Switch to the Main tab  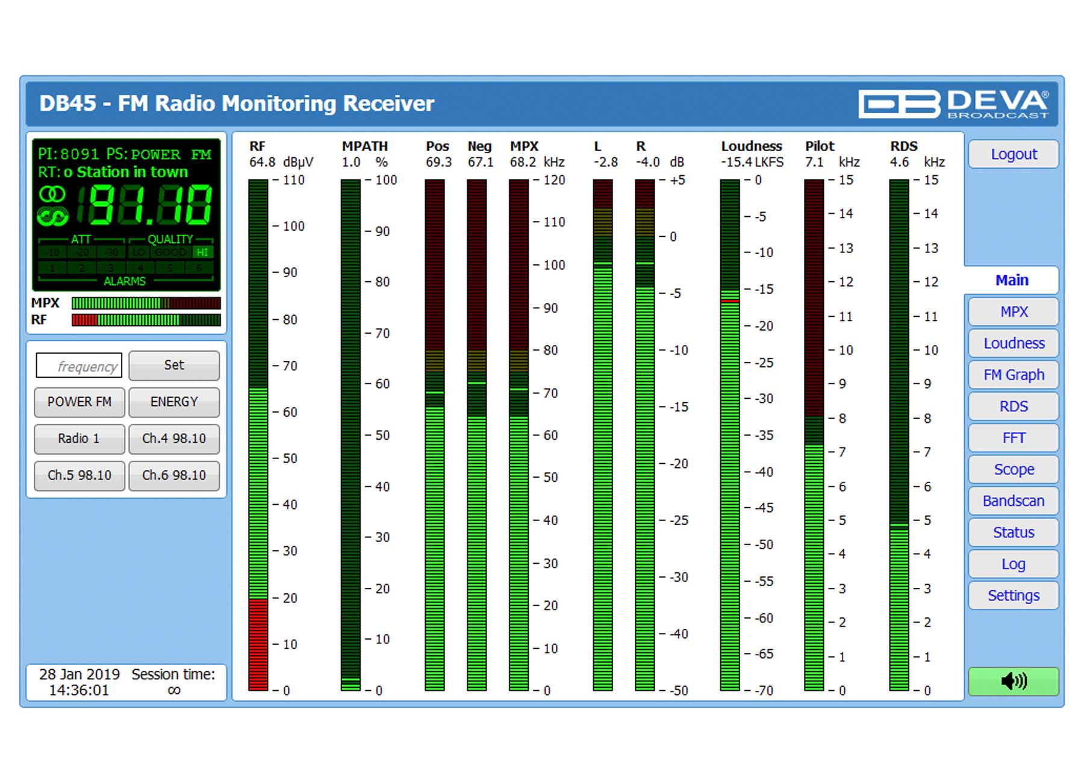coord(1012,280)
